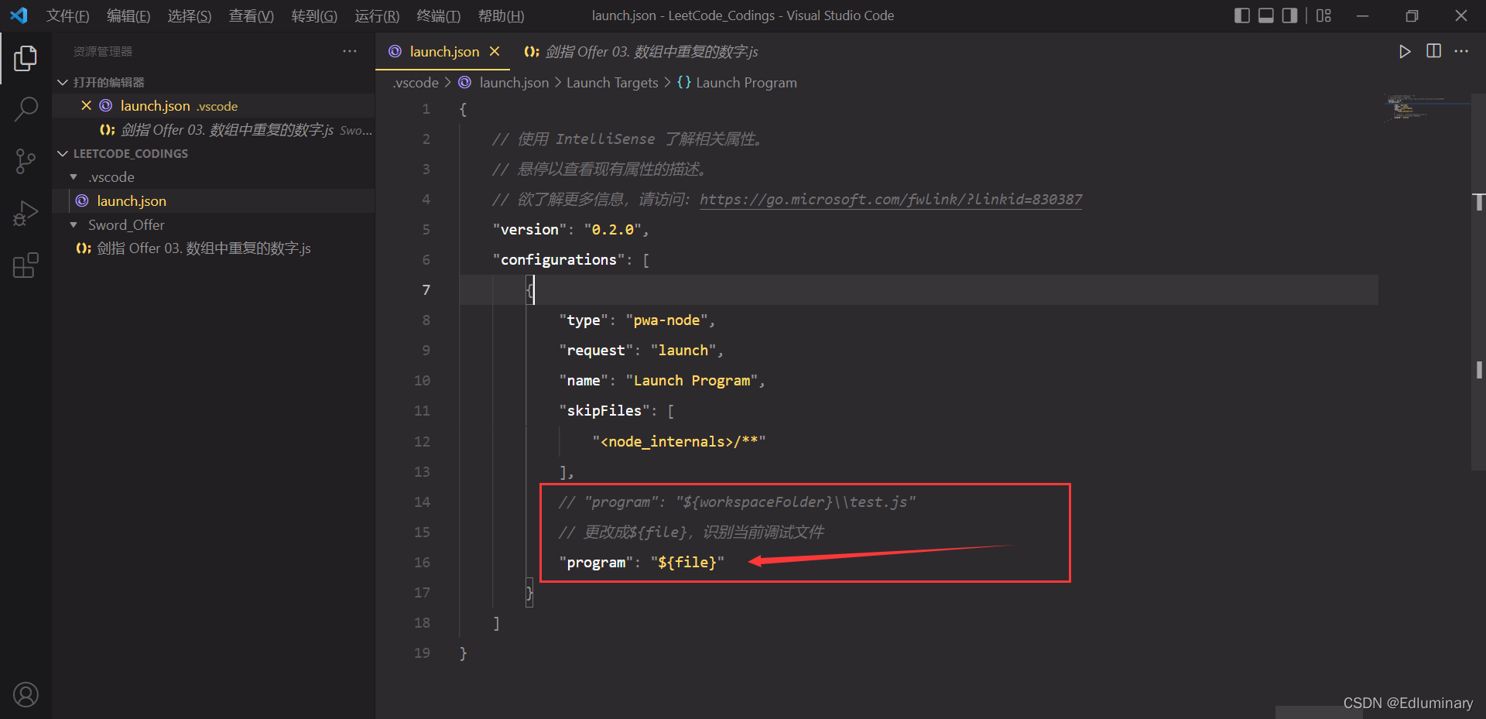Click the "${file}" program value
1486x719 pixels.
(x=687, y=563)
